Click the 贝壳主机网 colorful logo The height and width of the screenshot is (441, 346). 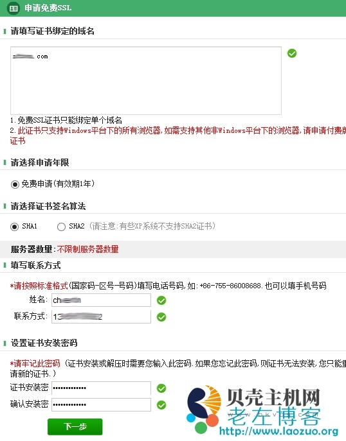point(203,408)
